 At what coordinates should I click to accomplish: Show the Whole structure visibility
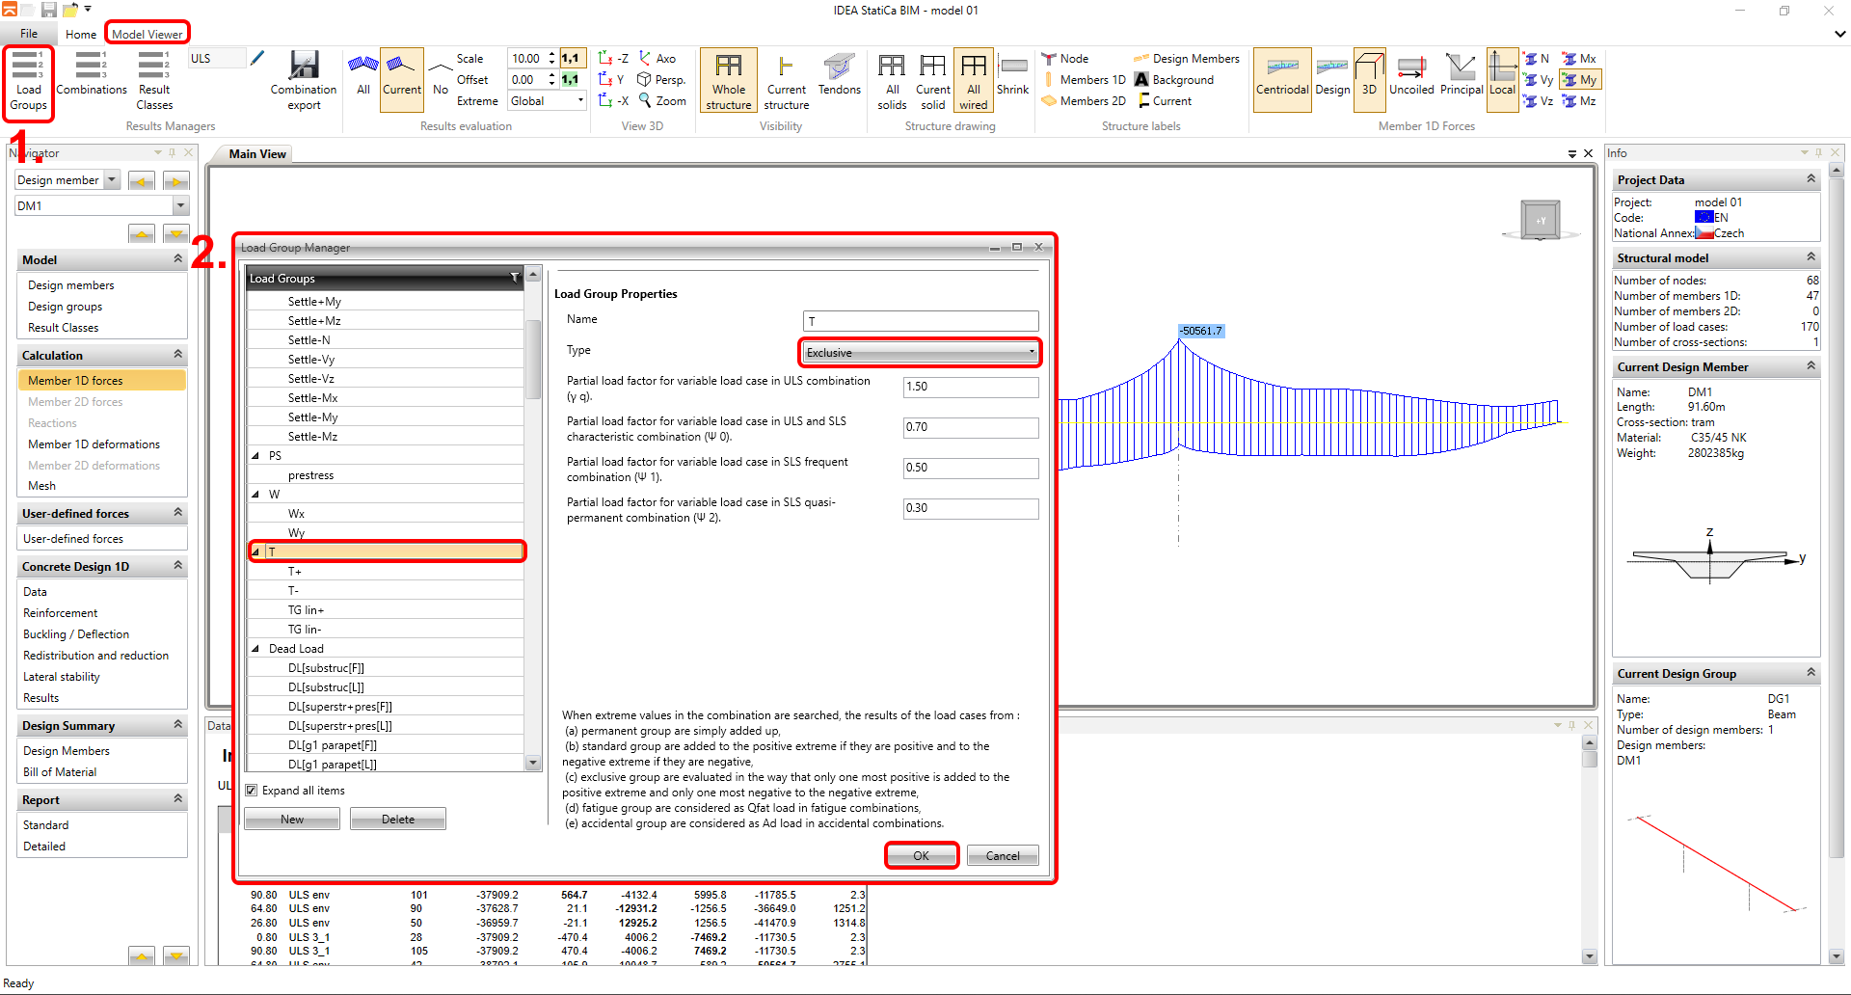(728, 81)
